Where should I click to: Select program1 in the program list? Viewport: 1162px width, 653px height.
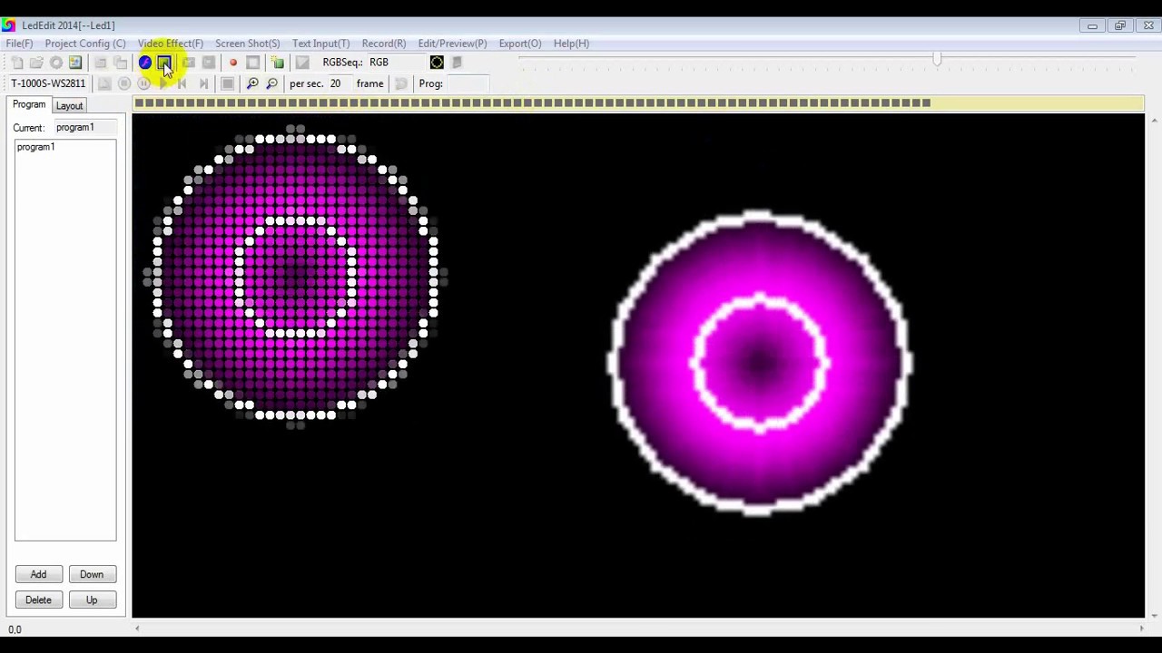pos(35,147)
